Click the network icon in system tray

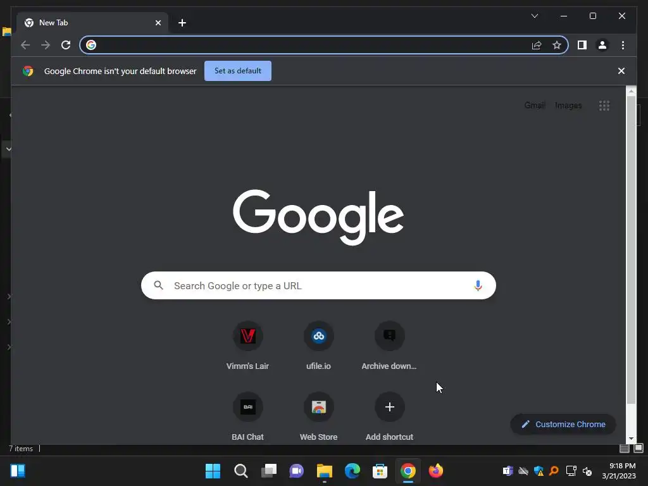(571, 471)
